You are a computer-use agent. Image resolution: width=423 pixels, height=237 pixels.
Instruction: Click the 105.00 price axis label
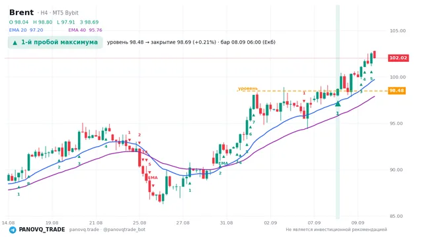click(398, 31)
